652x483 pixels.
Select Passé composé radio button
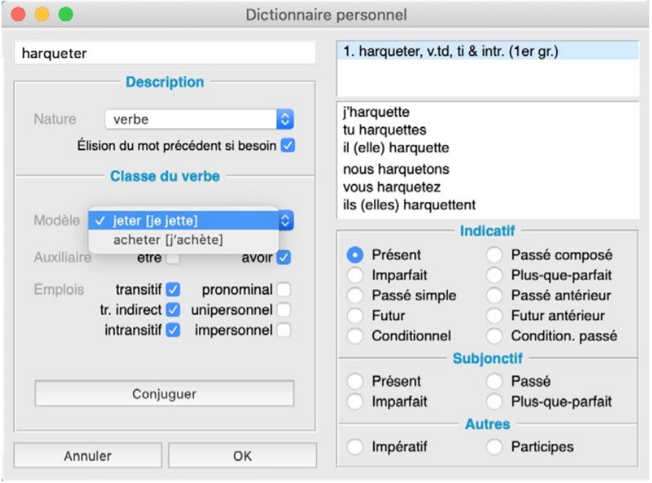(495, 255)
